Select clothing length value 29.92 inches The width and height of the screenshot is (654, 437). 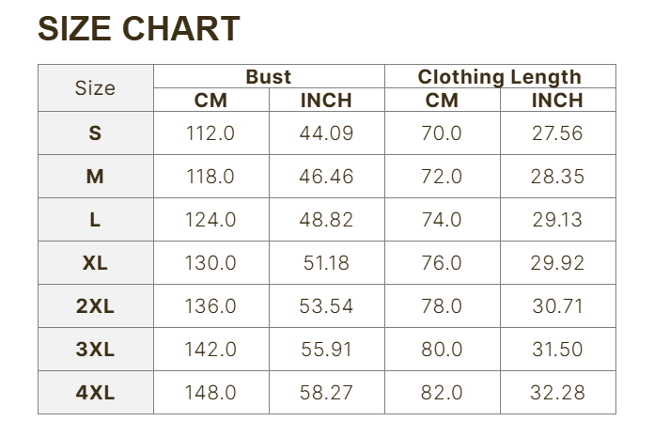(x=557, y=263)
